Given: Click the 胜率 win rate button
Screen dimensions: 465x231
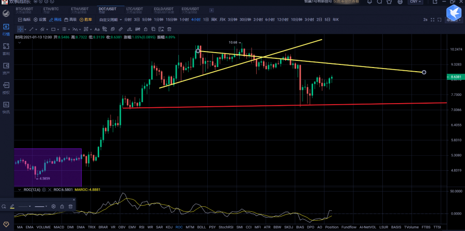Looking at the screenshot, I should [86, 20].
